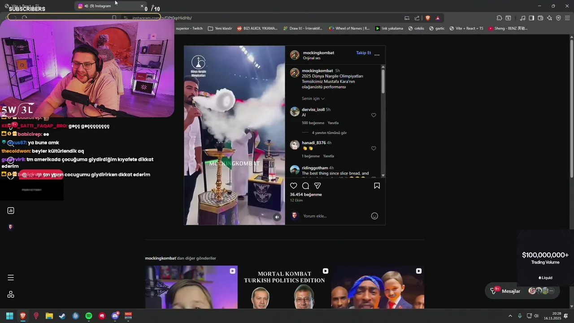Open Mortal Kombat Turkish Politics thumbnail
The image size is (574, 323).
point(284,287)
